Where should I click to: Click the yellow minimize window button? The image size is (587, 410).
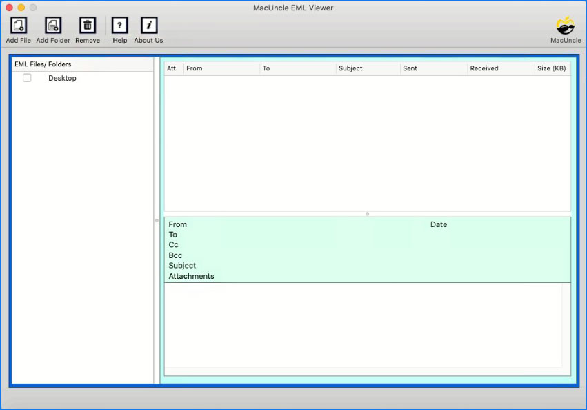[x=21, y=7]
